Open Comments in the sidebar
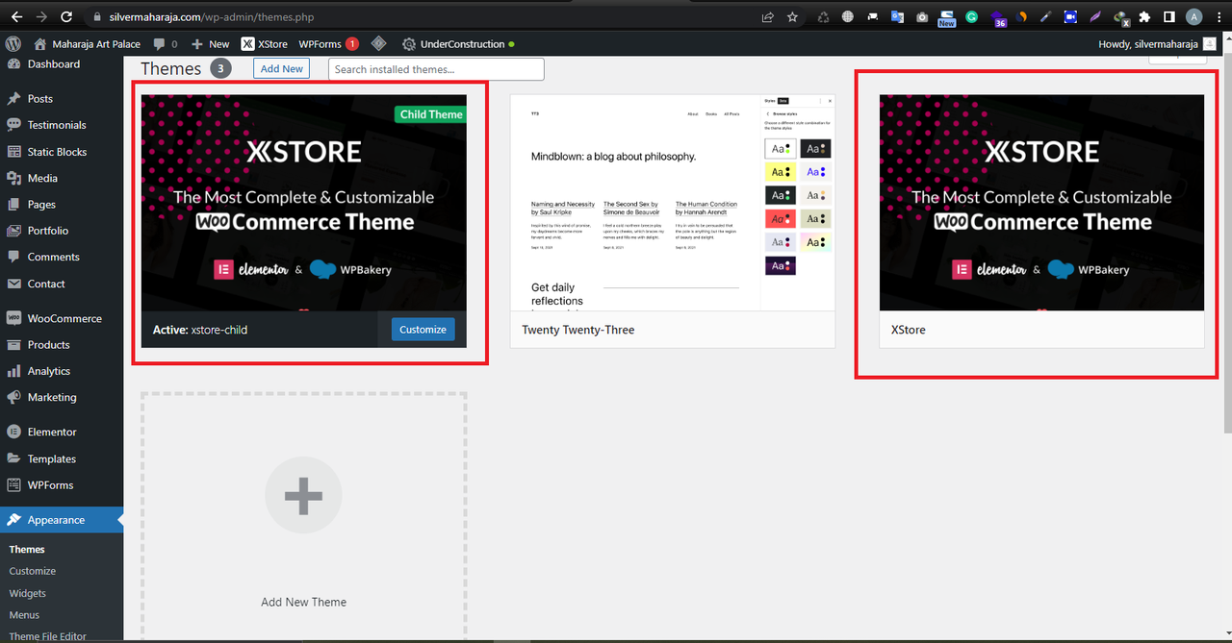 coord(53,257)
